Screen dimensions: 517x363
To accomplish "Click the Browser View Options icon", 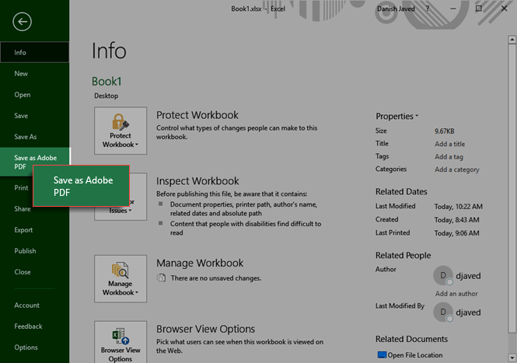I will pyautogui.click(x=121, y=338).
